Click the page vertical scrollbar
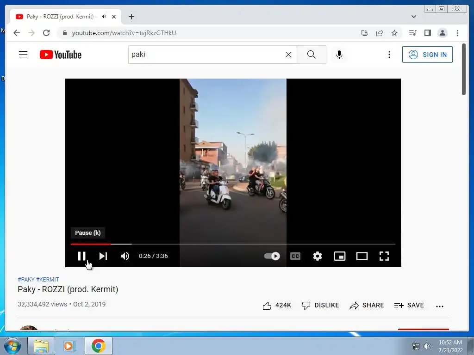 point(464,69)
